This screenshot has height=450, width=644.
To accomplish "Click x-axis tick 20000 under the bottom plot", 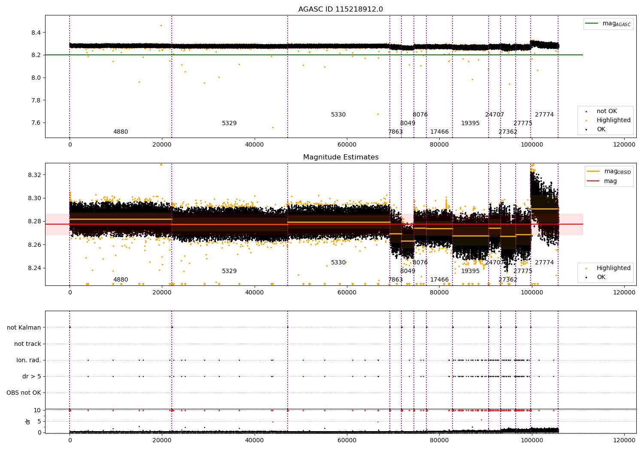I will [x=162, y=441].
